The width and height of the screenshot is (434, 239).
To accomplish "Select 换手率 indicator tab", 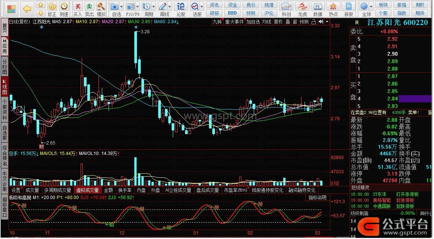I will coord(125,190).
